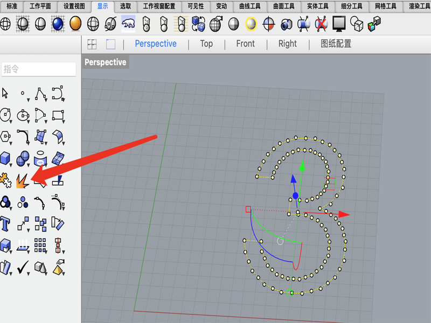Select the Polyline tool
This screenshot has height=323, width=431.
(41, 94)
